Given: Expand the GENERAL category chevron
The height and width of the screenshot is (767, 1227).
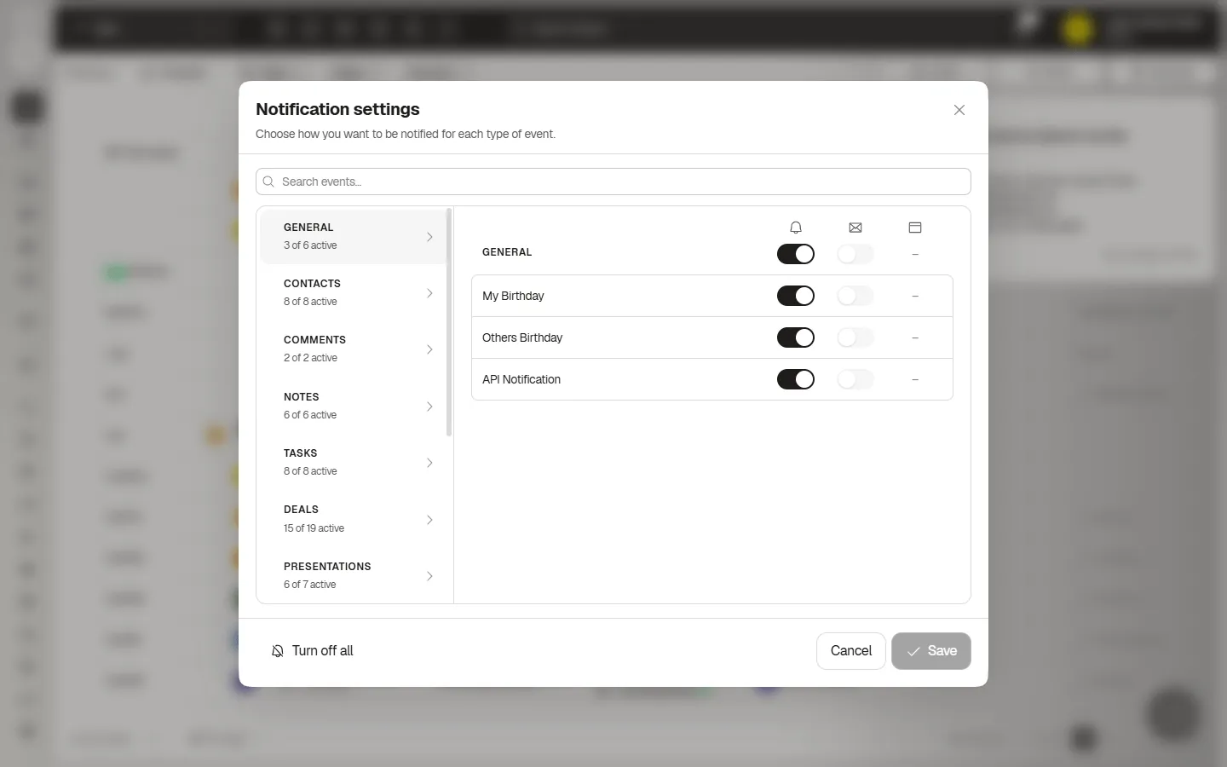Looking at the screenshot, I should 429,237.
